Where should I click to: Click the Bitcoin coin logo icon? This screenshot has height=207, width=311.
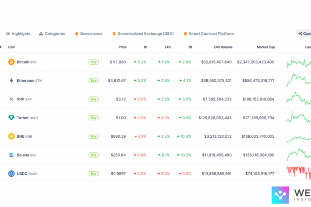[11, 62]
